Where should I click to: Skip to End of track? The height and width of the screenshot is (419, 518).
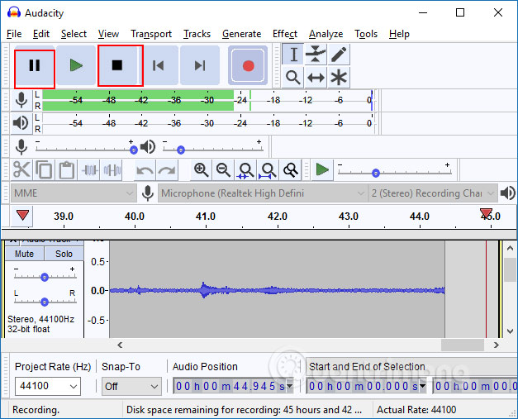(x=199, y=66)
